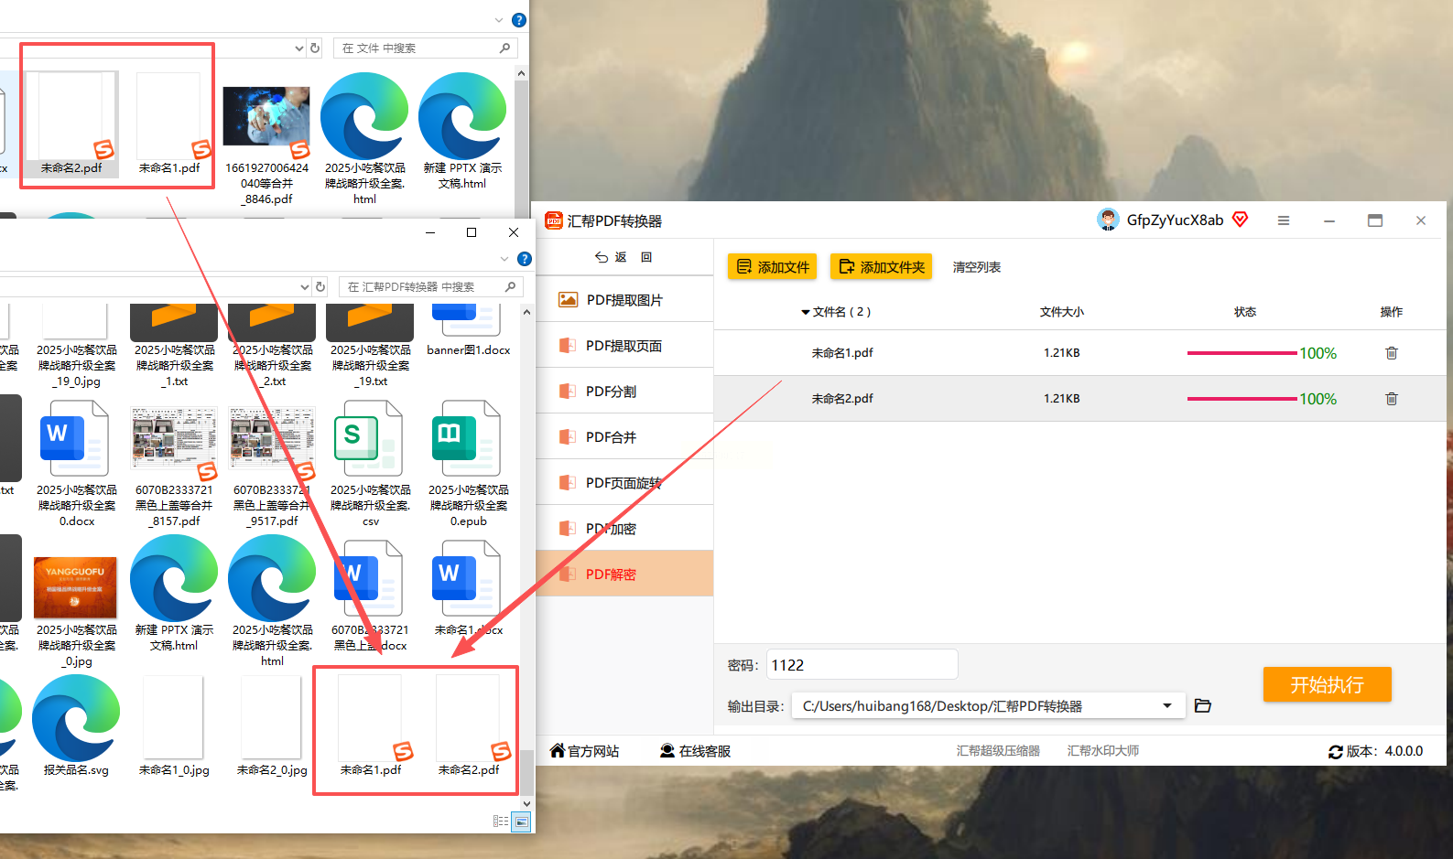The width and height of the screenshot is (1453, 859).
Task: Select banner图1.docx file
Action: (x=469, y=331)
